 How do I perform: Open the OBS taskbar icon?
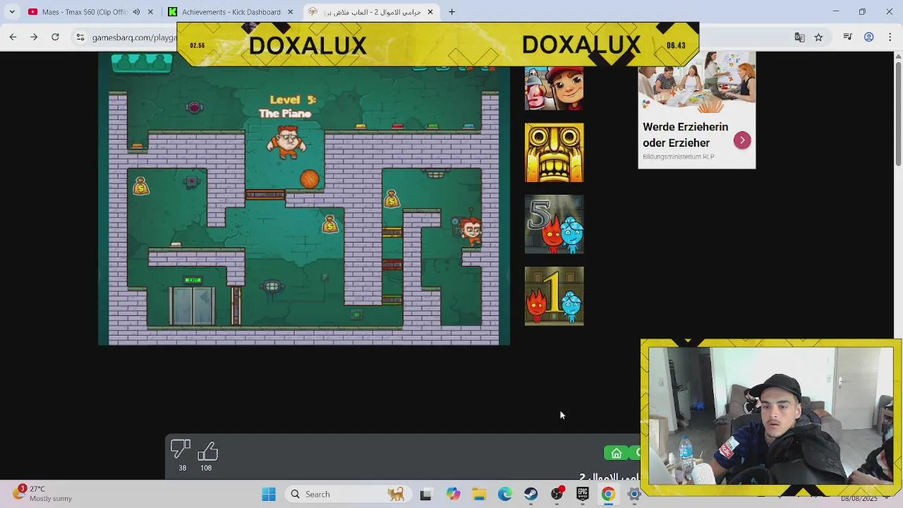(557, 495)
